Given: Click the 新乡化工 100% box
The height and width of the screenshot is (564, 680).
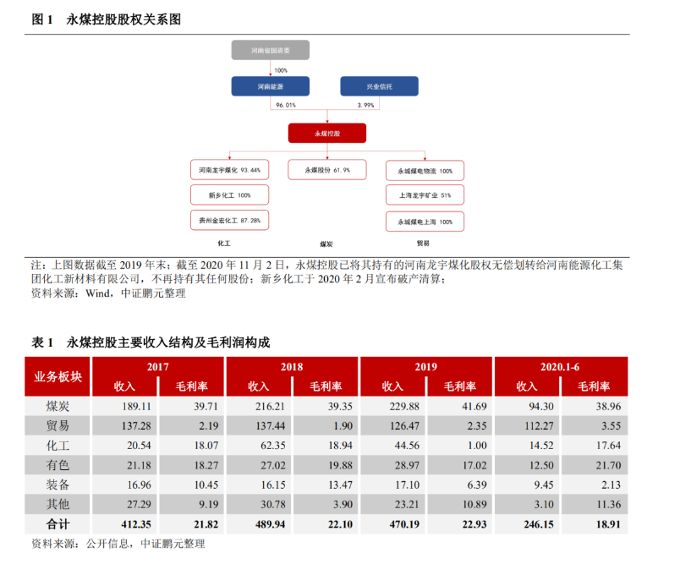Looking at the screenshot, I should (229, 195).
